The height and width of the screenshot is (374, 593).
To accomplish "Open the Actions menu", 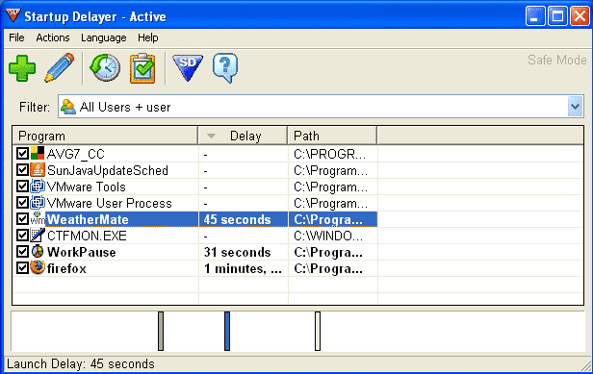I will coord(53,37).
